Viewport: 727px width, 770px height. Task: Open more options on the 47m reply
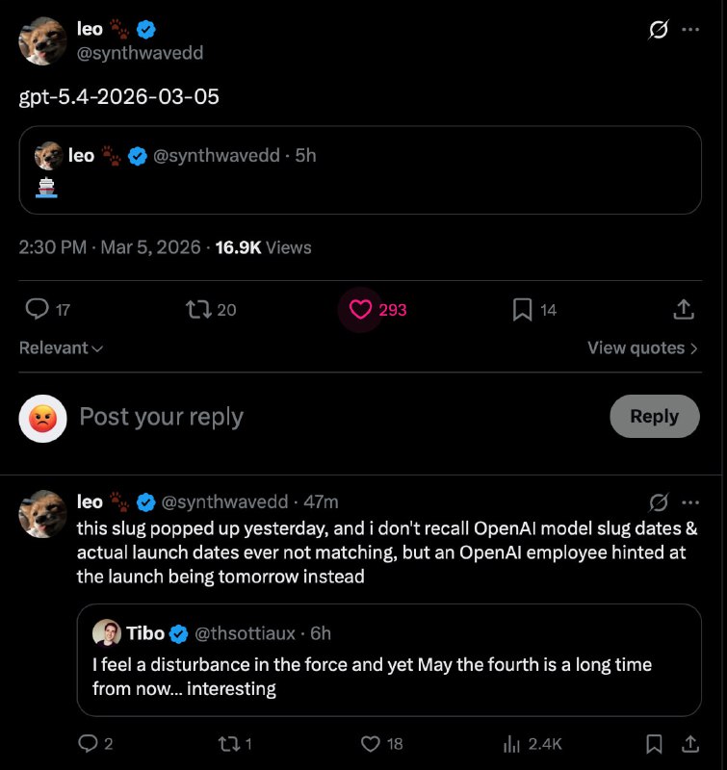[x=690, y=501]
